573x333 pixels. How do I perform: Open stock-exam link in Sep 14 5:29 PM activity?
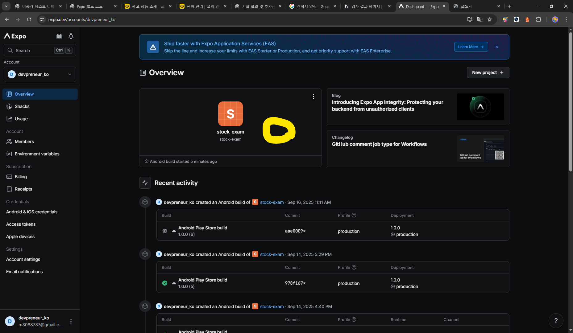(x=272, y=254)
